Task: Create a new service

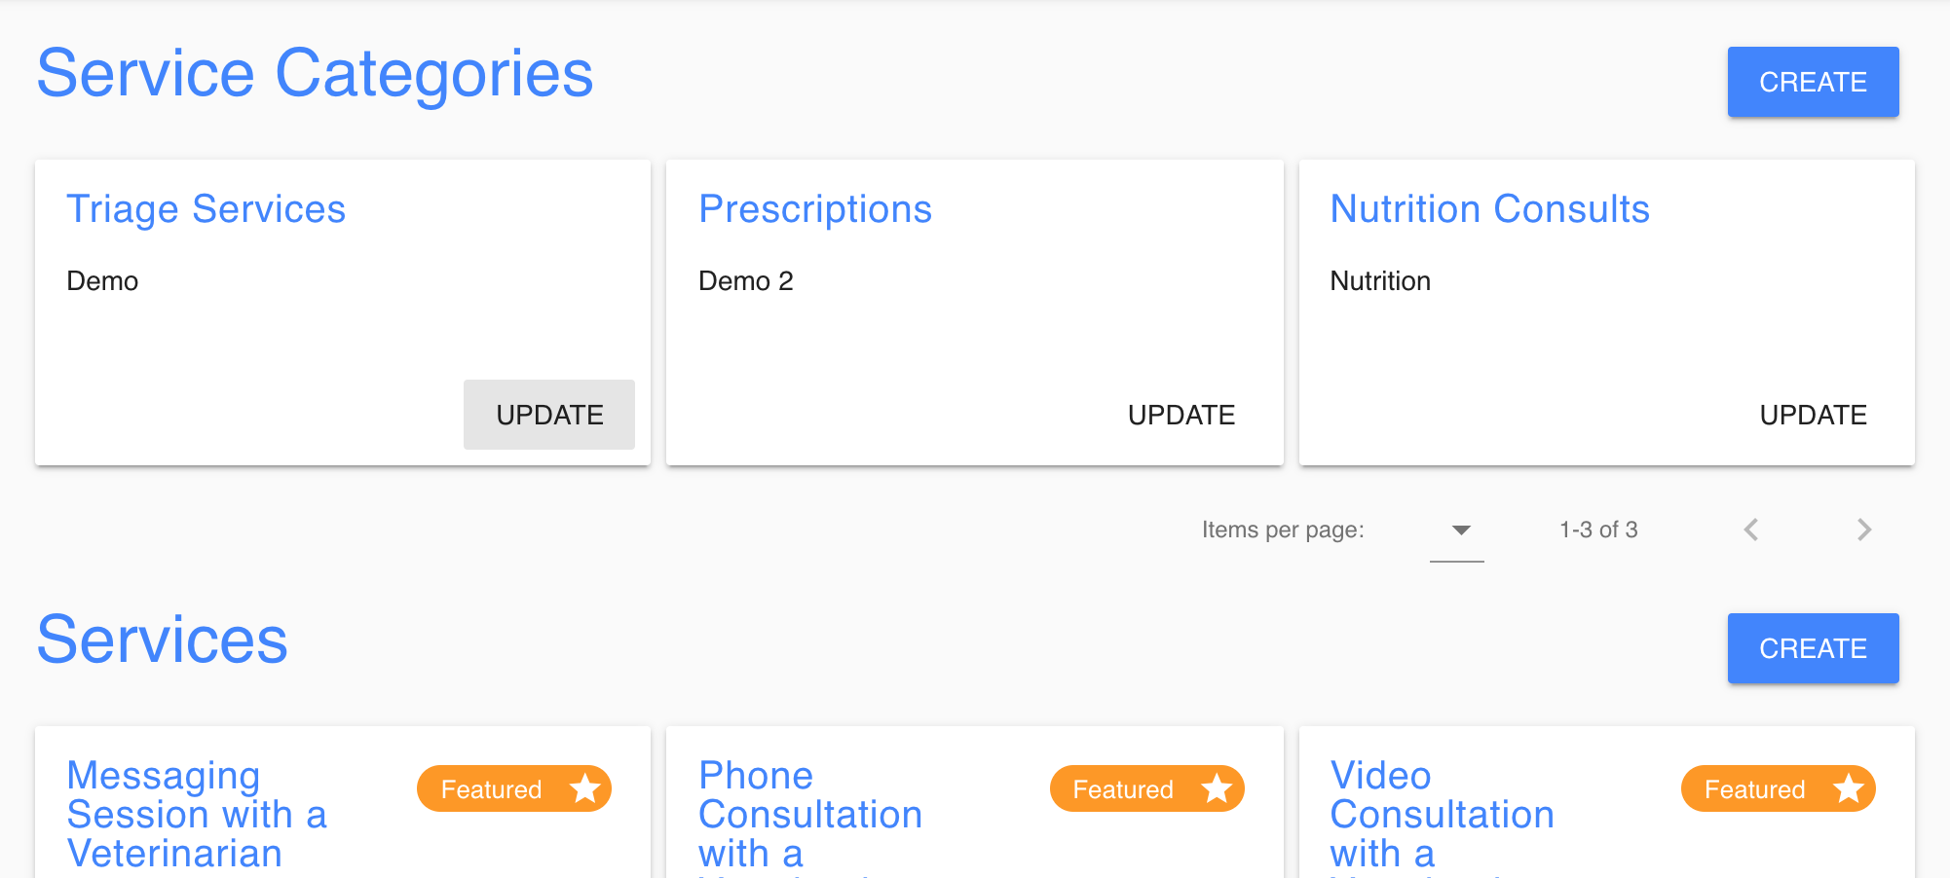Action: [1813, 648]
